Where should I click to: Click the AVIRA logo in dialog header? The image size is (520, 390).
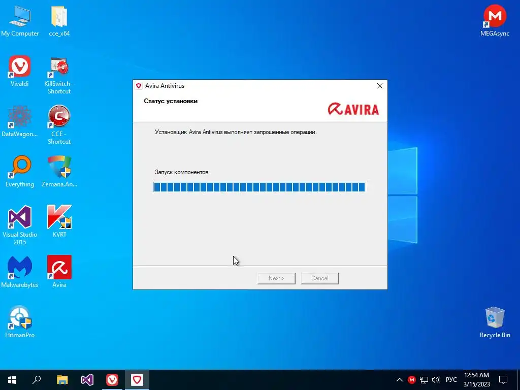(x=353, y=109)
